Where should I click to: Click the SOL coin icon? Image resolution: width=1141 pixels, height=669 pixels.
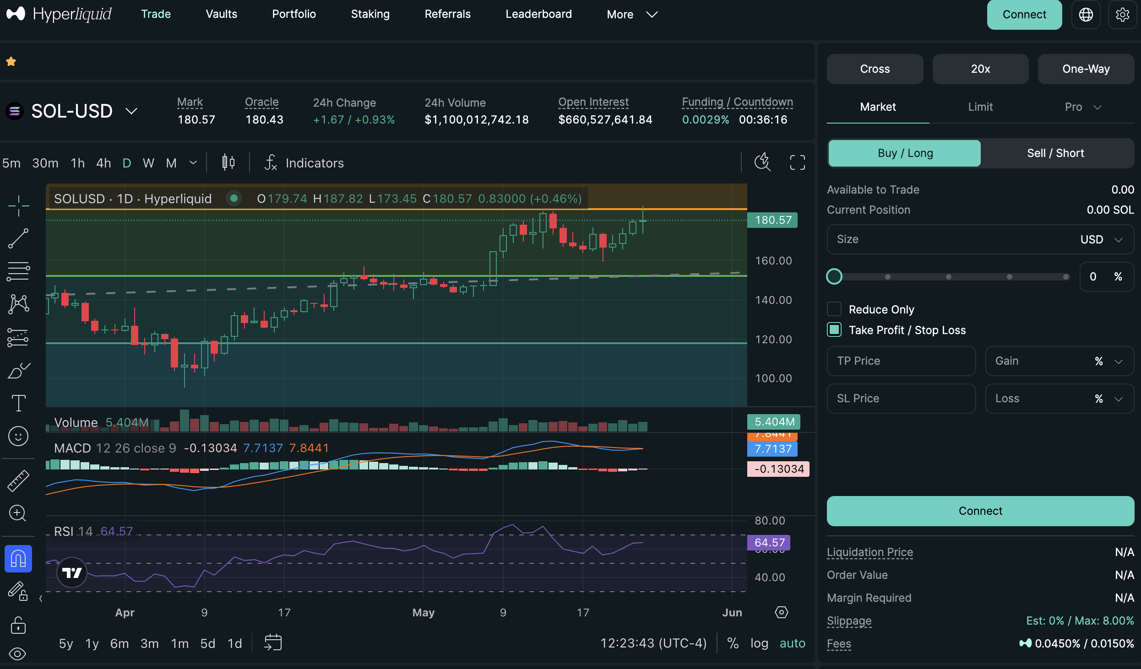click(x=15, y=111)
